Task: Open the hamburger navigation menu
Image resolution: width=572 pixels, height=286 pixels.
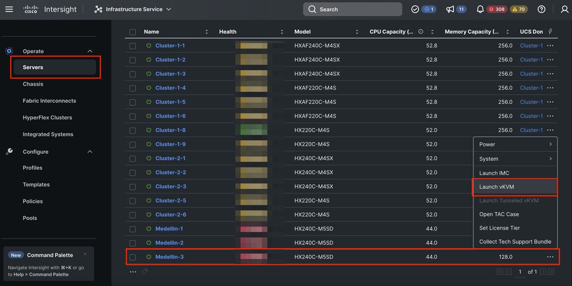Action: point(9,9)
